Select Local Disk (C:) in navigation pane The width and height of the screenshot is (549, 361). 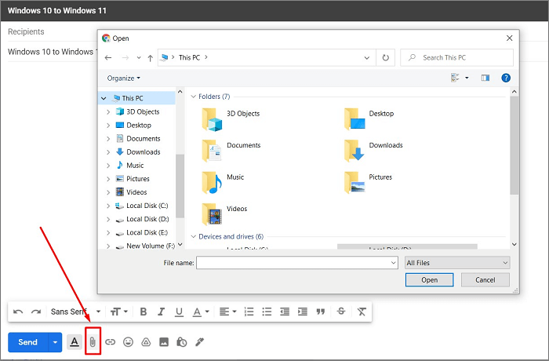(x=147, y=206)
